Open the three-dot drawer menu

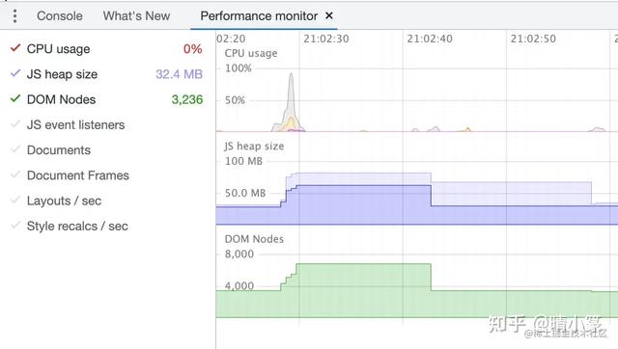click(x=15, y=16)
